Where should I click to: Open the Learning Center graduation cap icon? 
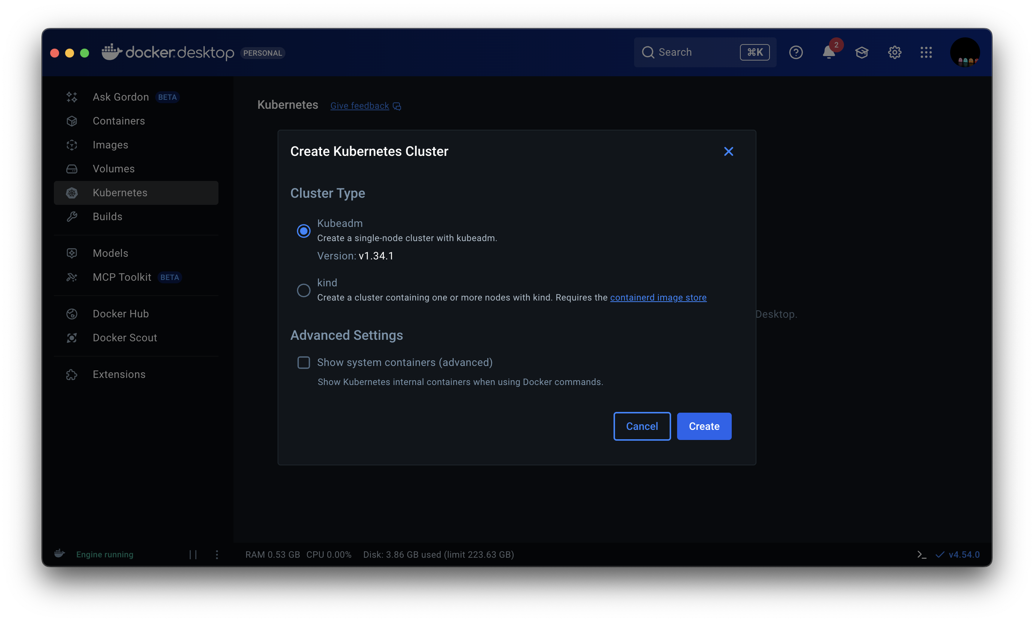coord(862,52)
